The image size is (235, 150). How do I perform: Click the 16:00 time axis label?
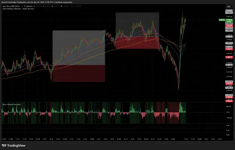coord(146,139)
